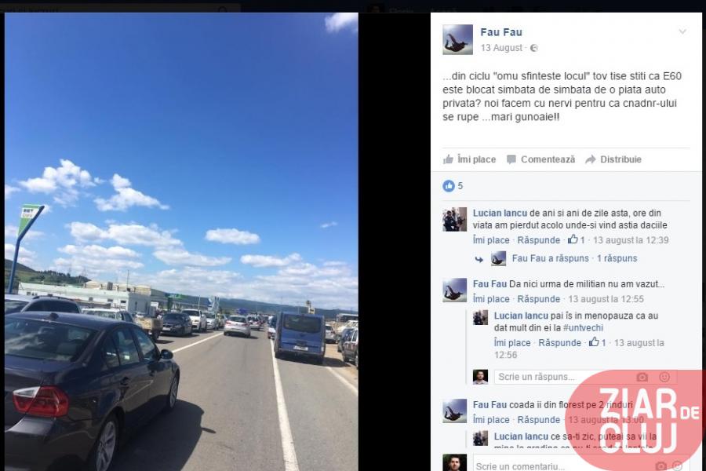Expand the '1 răspuns' reply thread
Viewport: 706px width, 471px height.
(x=617, y=258)
